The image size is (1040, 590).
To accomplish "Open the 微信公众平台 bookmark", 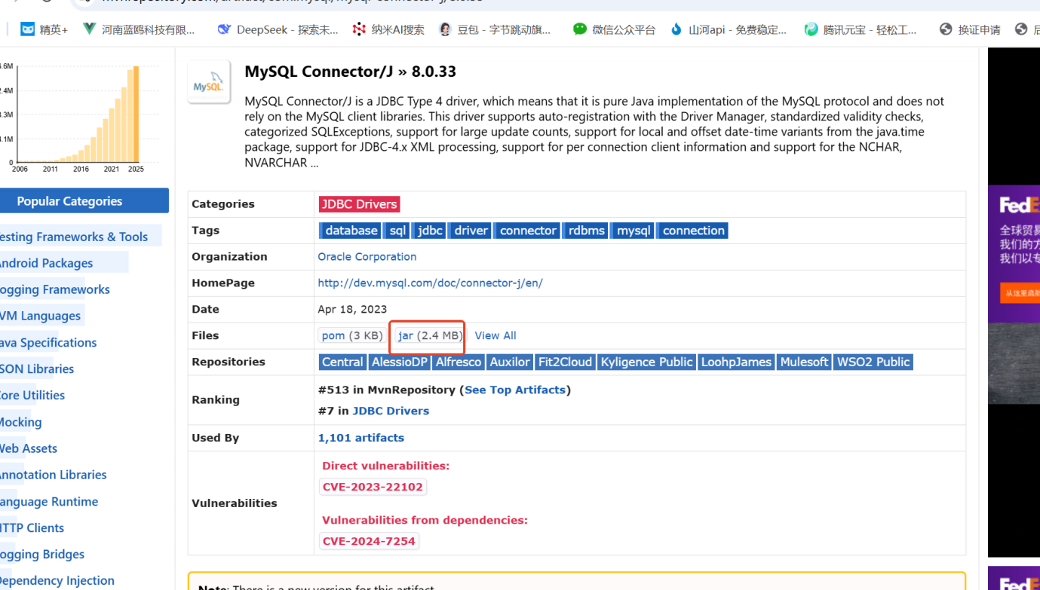I will coord(614,29).
